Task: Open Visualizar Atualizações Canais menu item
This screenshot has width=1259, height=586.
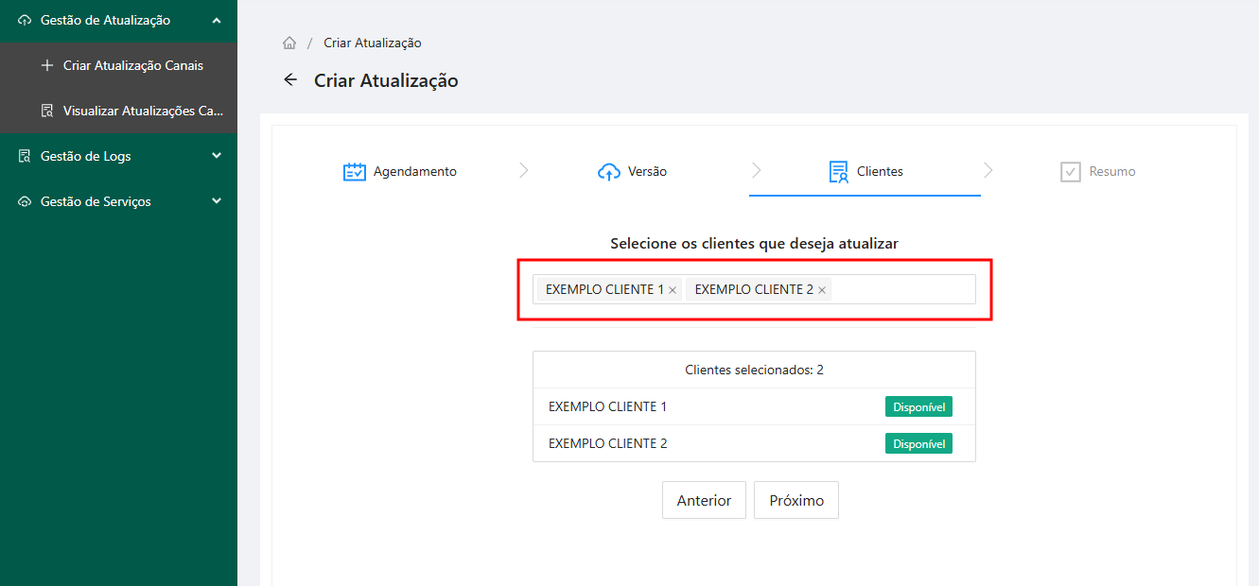Action: (x=143, y=111)
